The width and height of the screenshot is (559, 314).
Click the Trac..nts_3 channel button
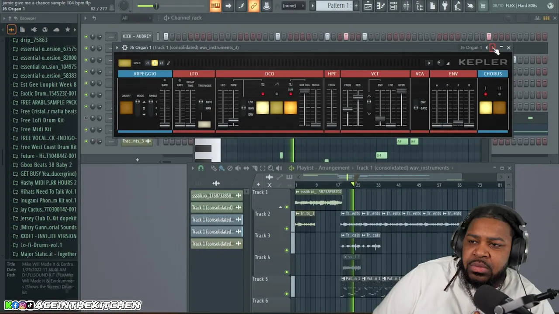pos(136,141)
